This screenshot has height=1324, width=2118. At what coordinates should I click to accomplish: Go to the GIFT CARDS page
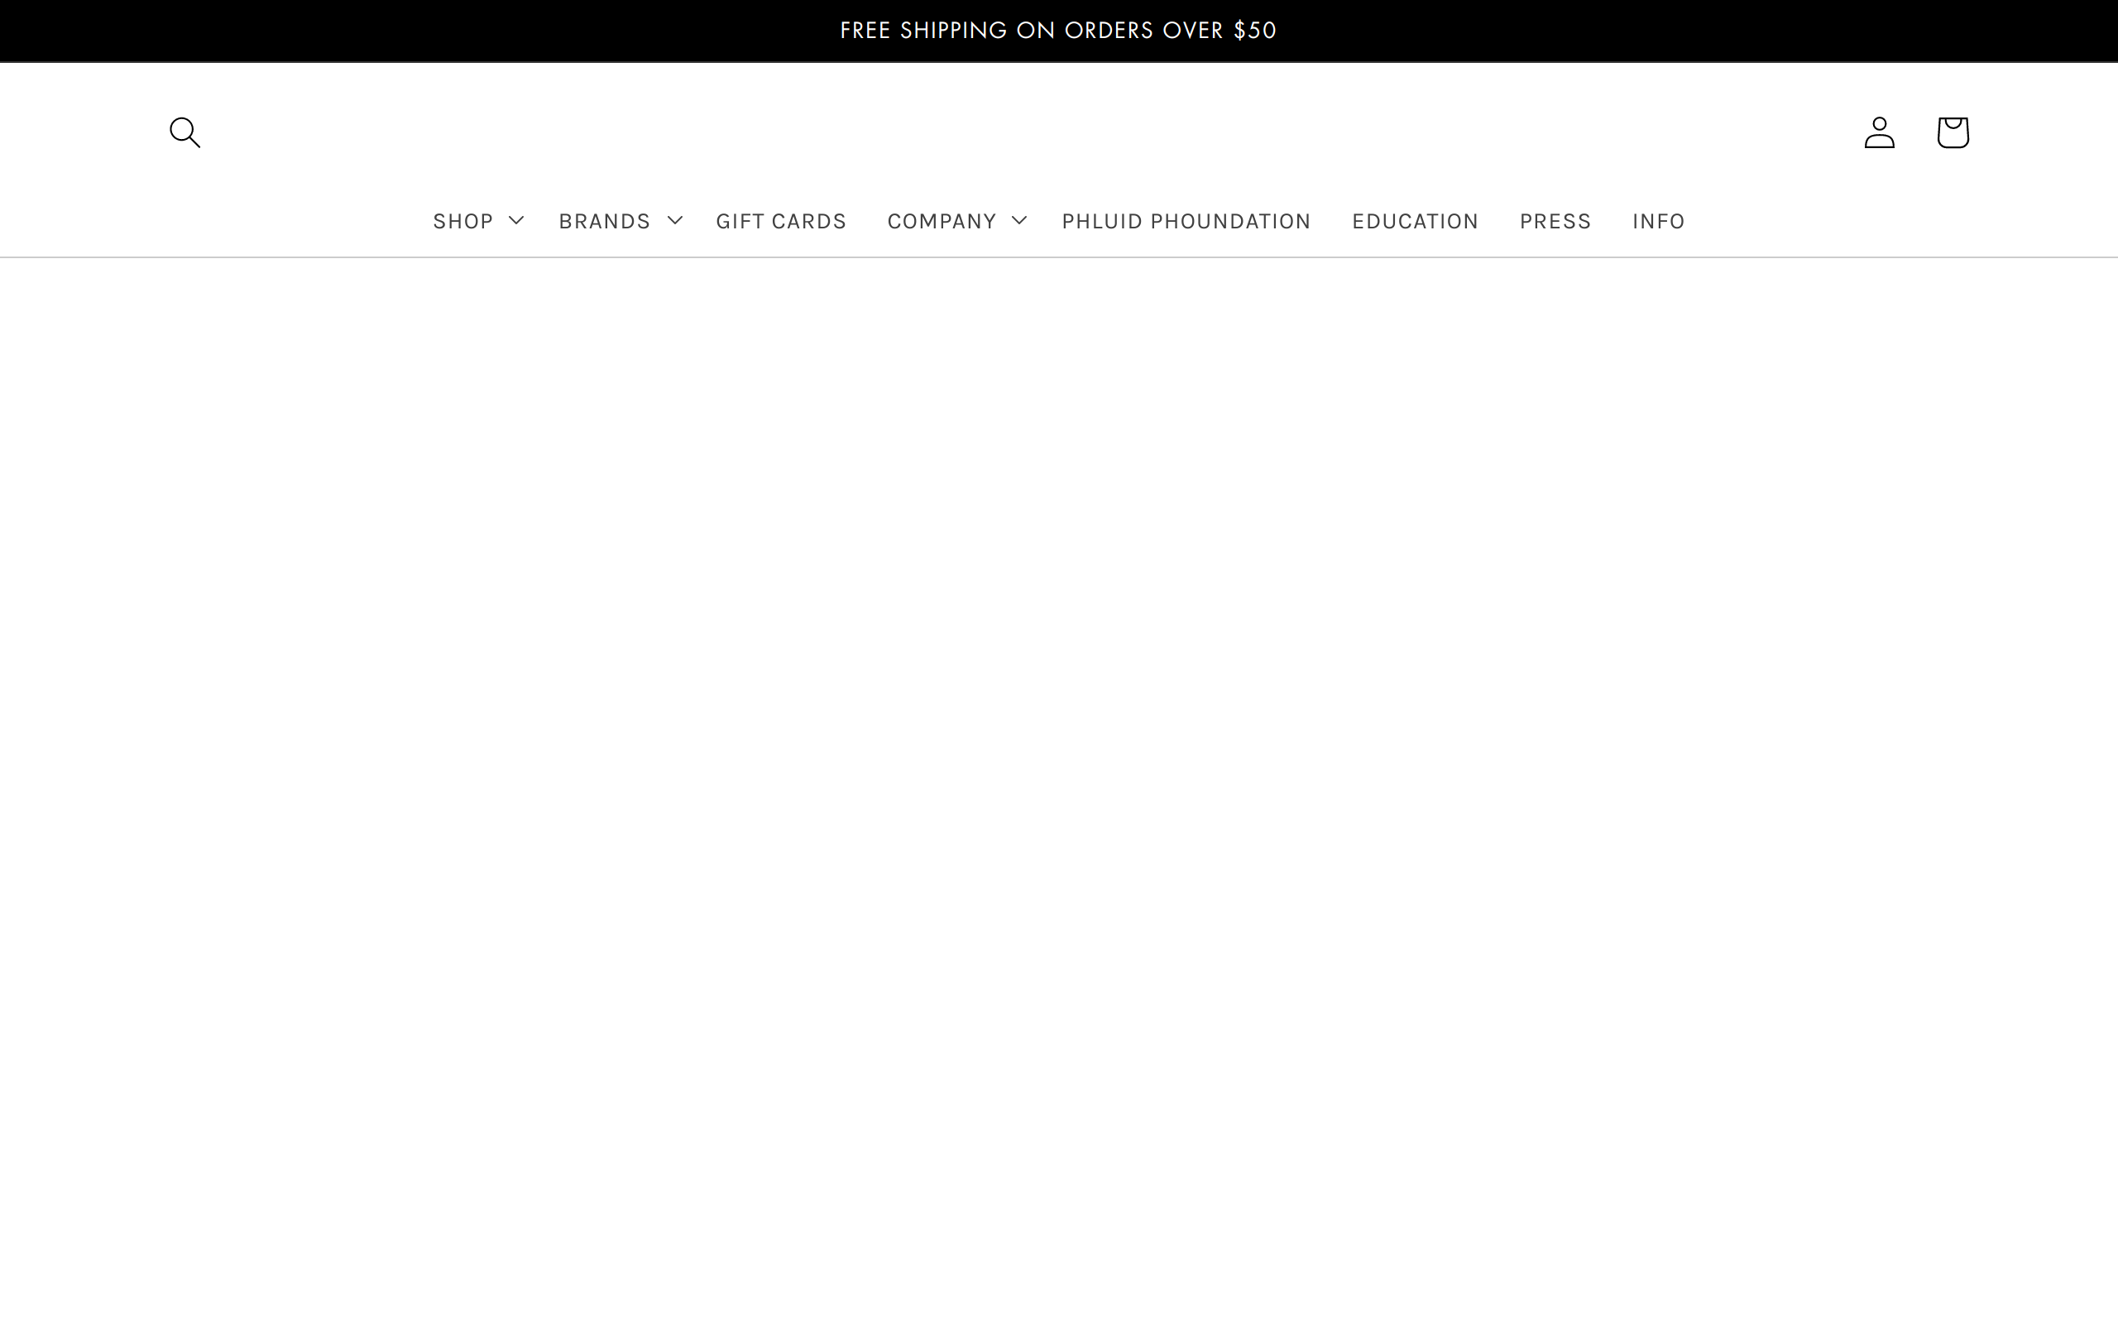781,221
